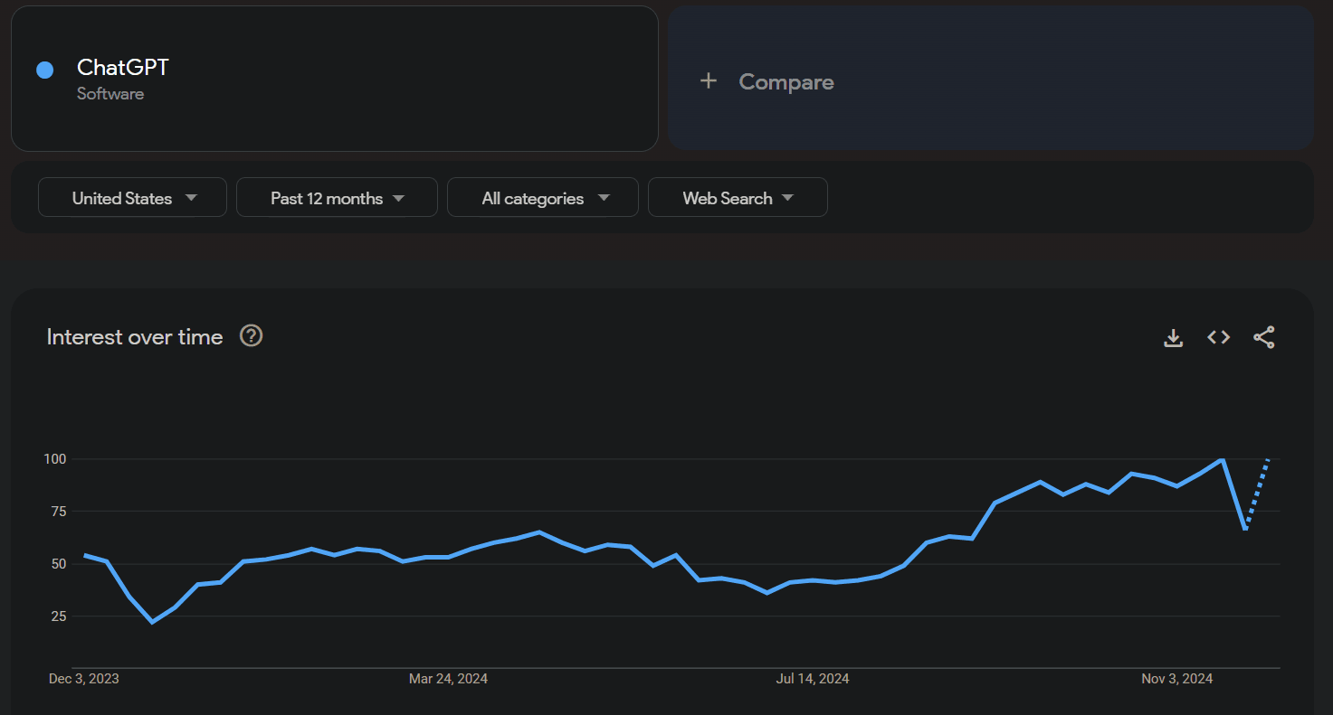Click the Jul 14, 2024 axis label
Screen dimensions: 1333x715
pyautogui.click(x=813, y=679)
